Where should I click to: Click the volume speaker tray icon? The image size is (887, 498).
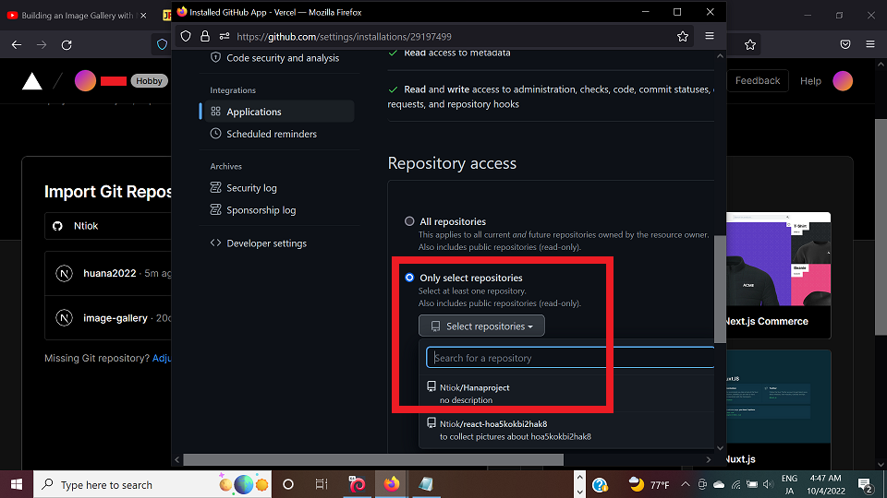pos(768,484)
